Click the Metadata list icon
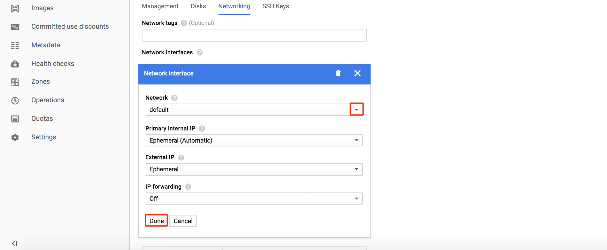The height and width of the screenshot is (250, 607). (x=15, y=45)
